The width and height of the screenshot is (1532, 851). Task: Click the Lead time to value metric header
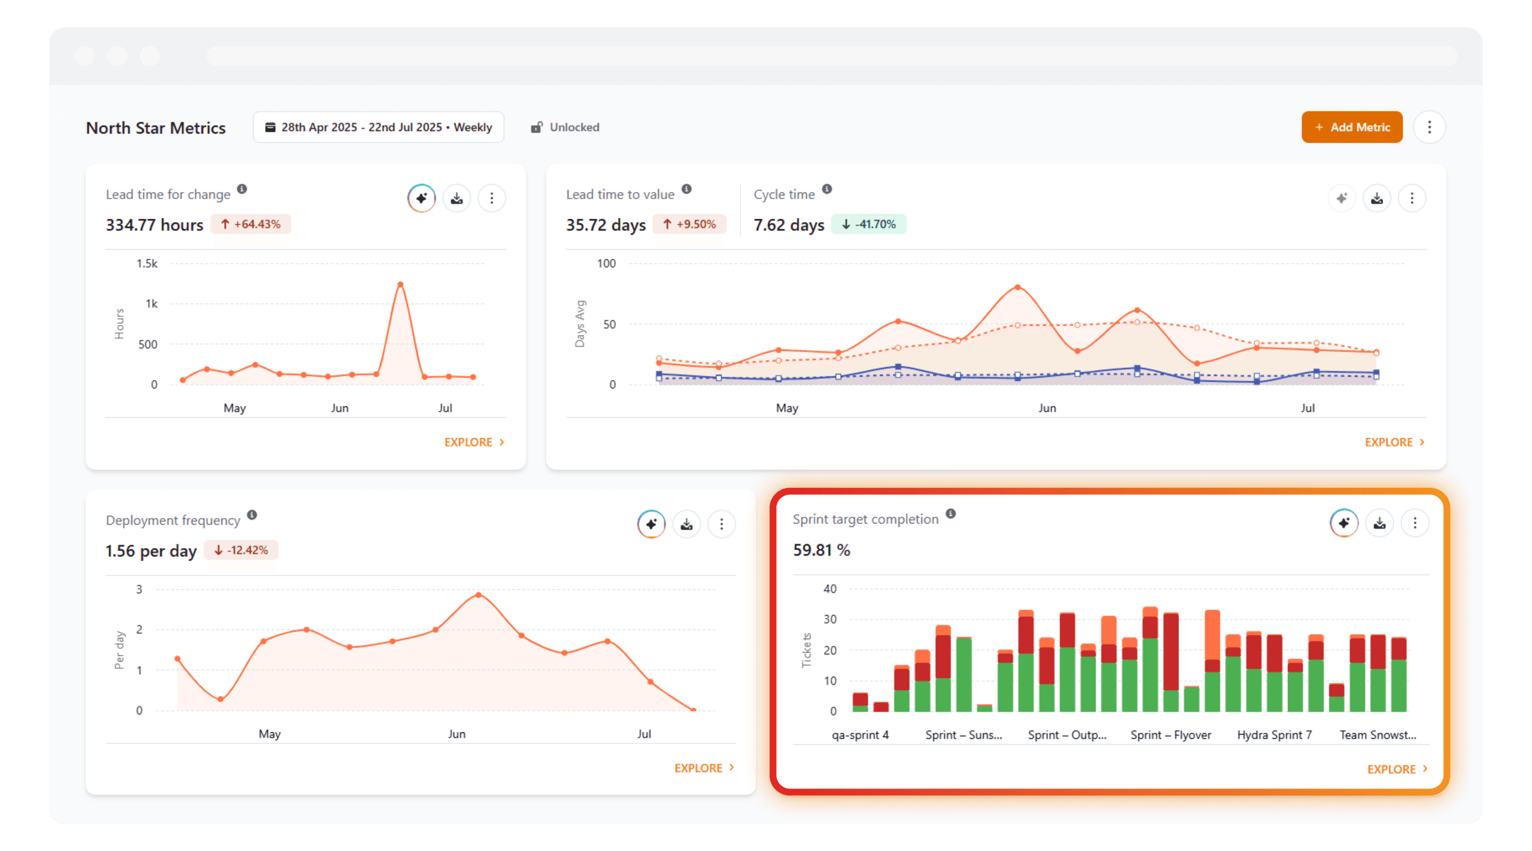(x=620, y=194)
